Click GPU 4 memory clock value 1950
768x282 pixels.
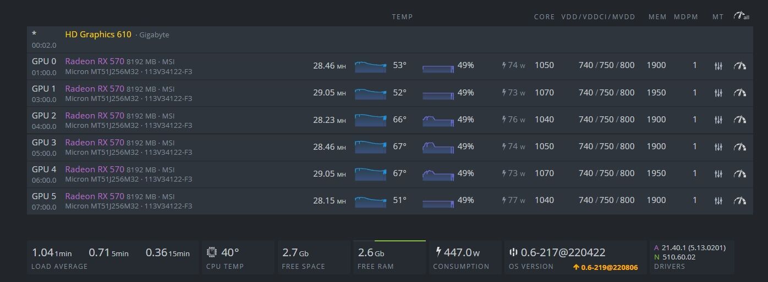tap(656, 173)
